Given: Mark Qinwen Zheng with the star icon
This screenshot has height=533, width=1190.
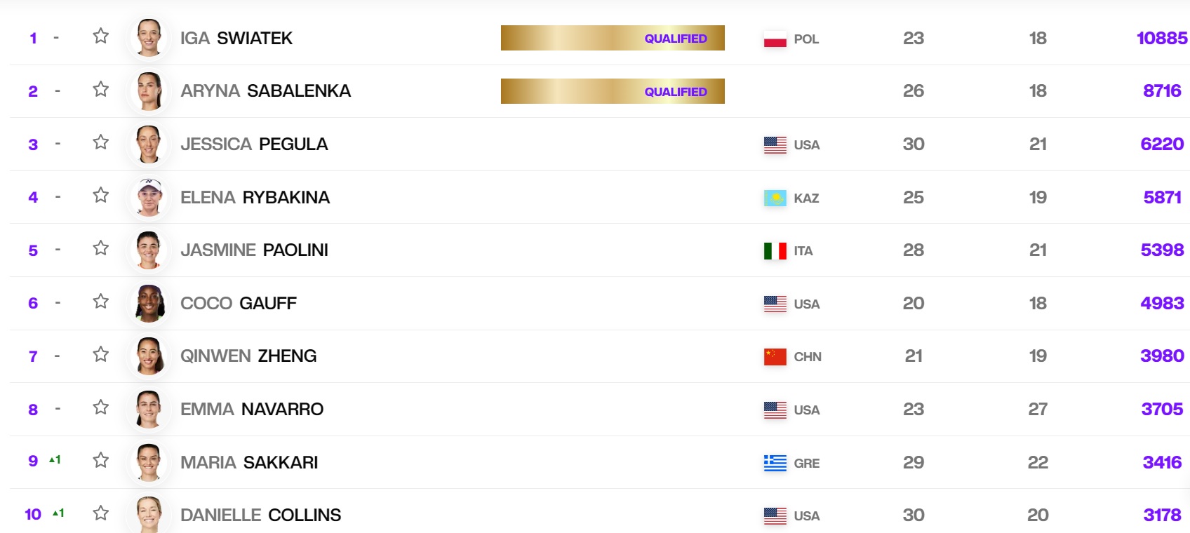Looking at the screenshot, I should pos(101,354).
